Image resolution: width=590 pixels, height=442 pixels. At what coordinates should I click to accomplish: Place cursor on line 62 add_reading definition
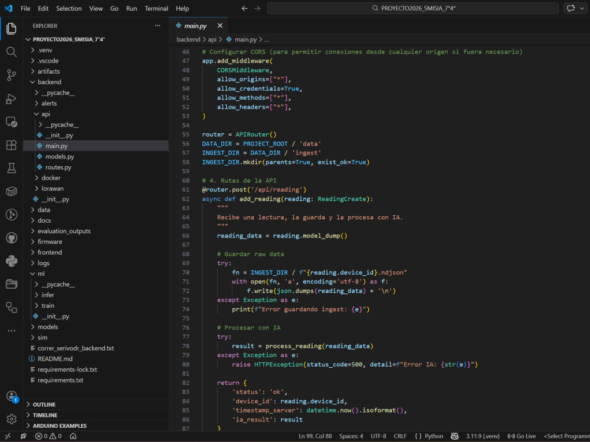[x=287, y=199]
